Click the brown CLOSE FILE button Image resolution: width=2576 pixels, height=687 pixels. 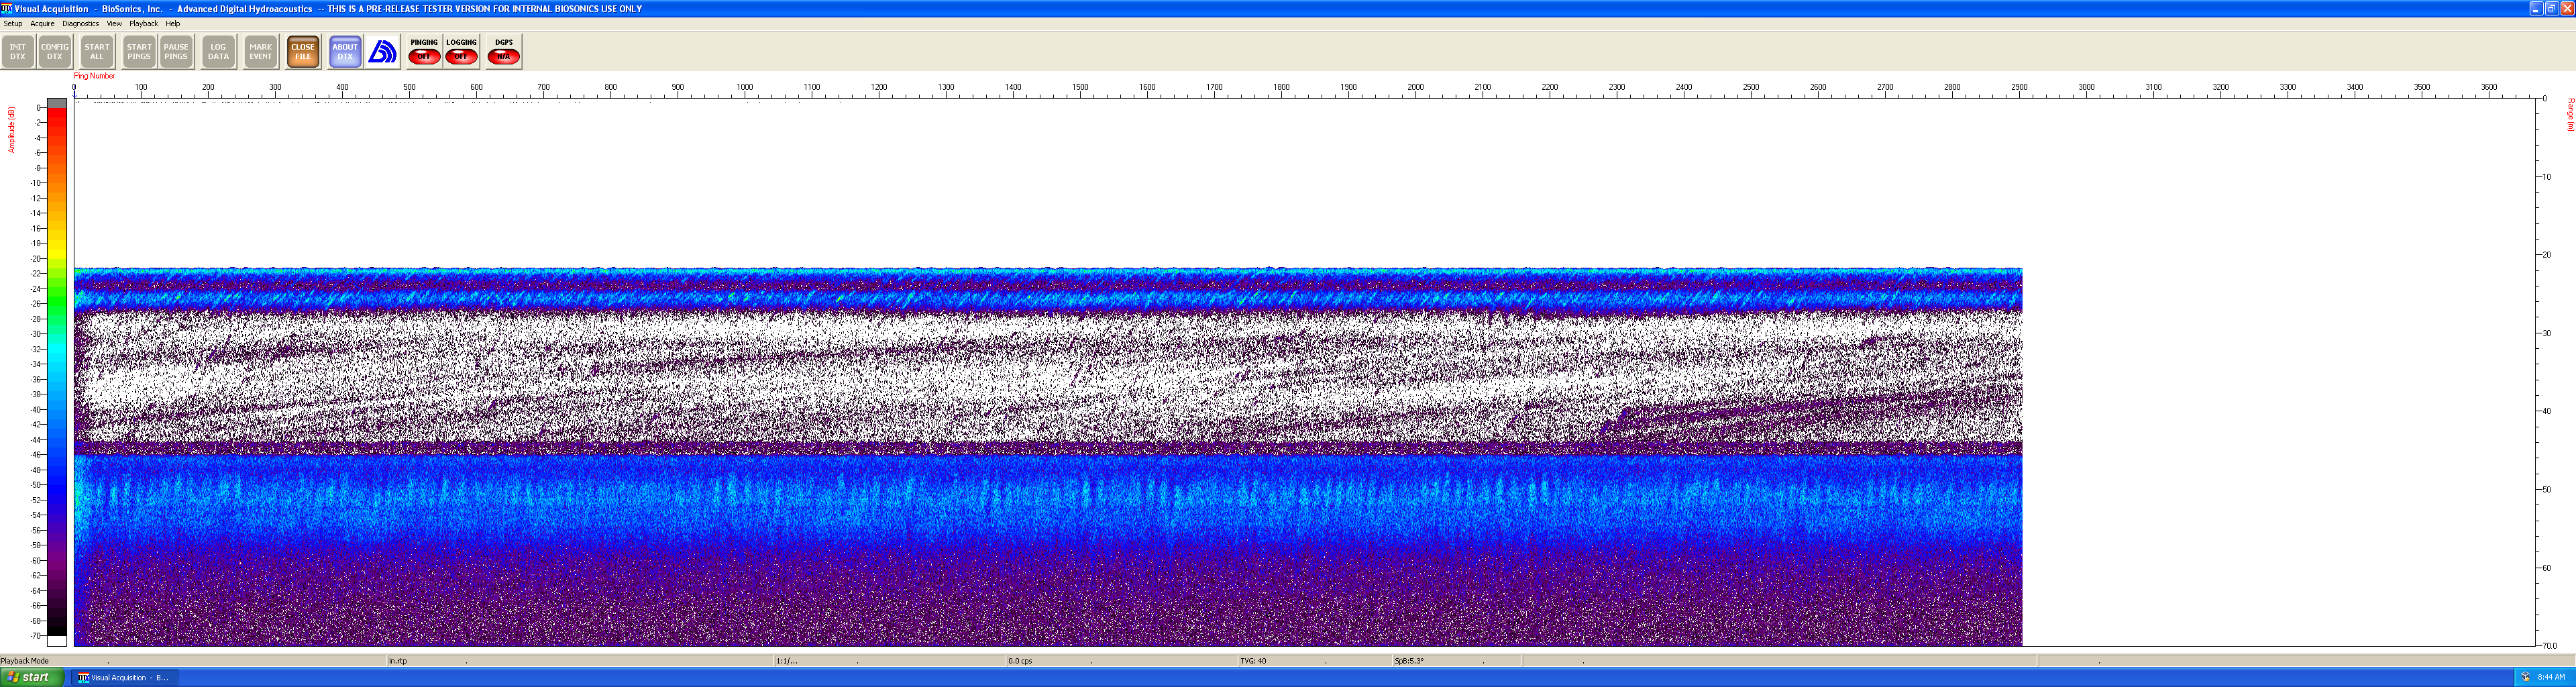[x=303, y=52]
